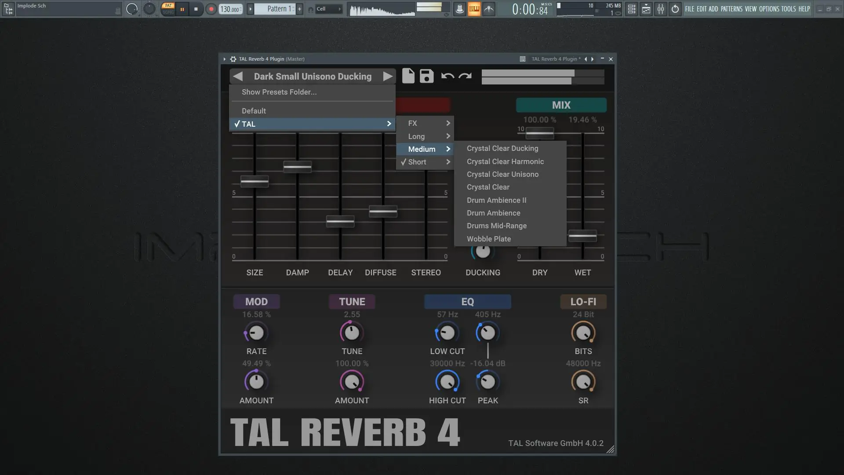Load previous preset with left arrow
This screenshot has width=844, height=475.
pos(238,77)
